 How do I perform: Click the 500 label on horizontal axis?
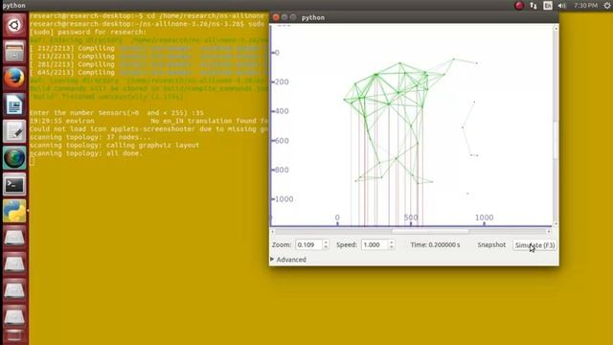point(411,218)
